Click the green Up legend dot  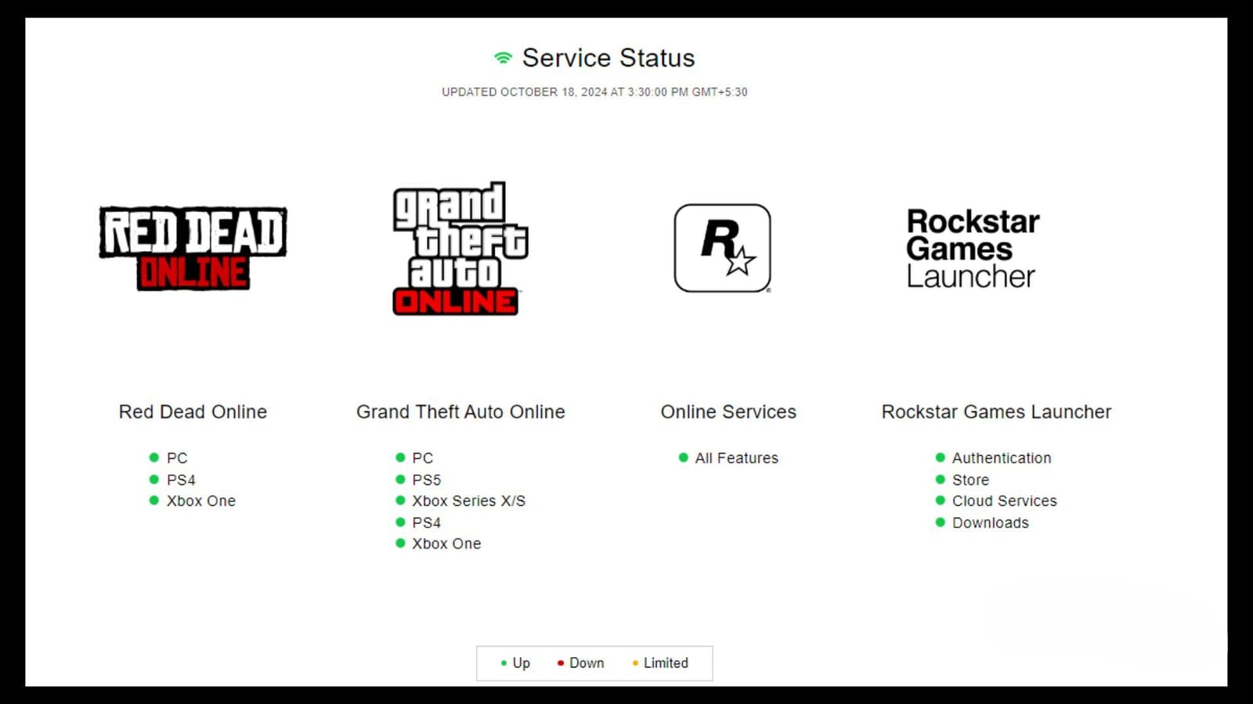[504, 663]
